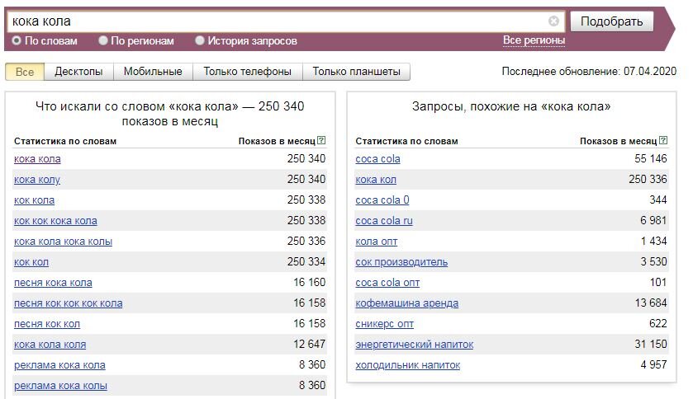This screenshot has height=399, width=693.
Task: Click the '622' impressions value
Action: tap(657, 324)
